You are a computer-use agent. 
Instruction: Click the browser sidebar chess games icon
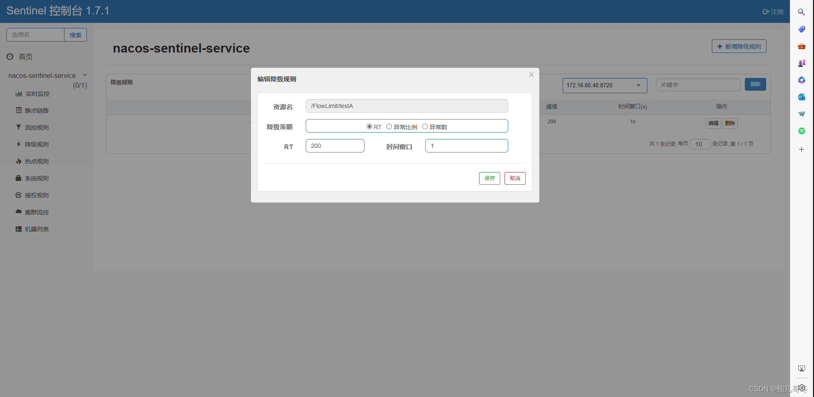tap(801, 63)
